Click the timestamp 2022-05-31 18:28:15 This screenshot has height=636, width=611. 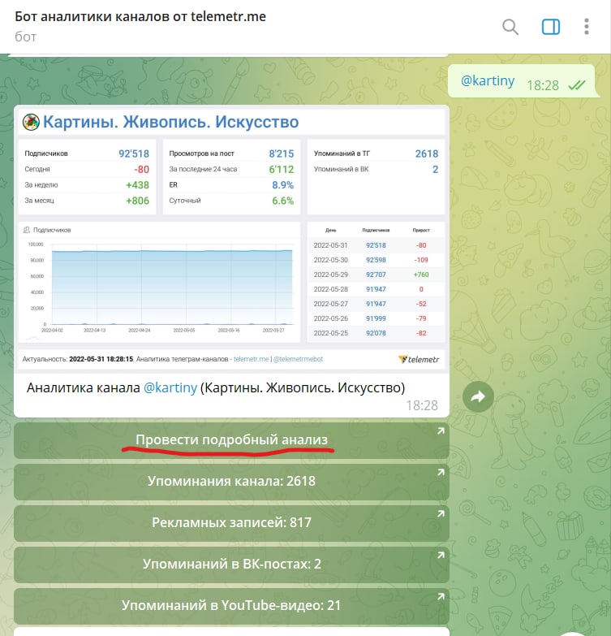tap(101, 359)
